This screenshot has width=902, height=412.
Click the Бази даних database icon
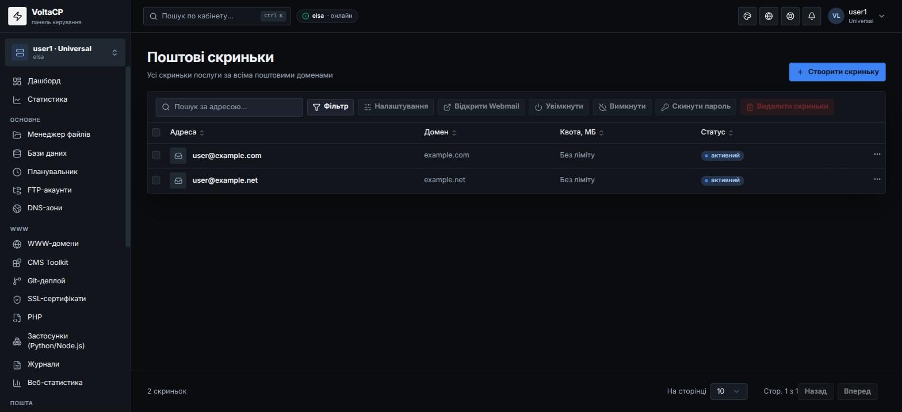click(17, 154)
